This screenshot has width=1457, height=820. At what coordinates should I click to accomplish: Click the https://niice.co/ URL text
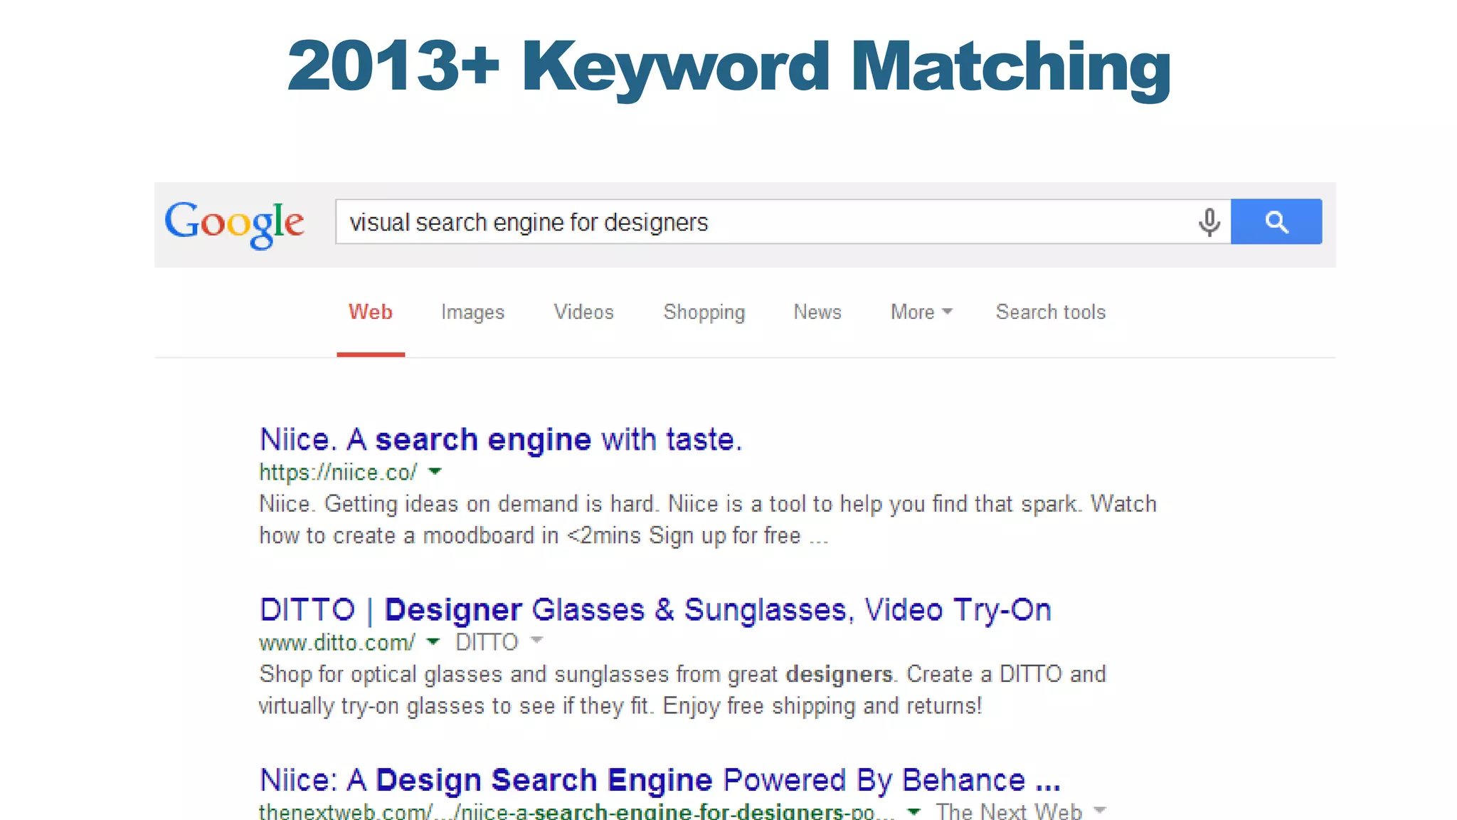click(338, 473)
